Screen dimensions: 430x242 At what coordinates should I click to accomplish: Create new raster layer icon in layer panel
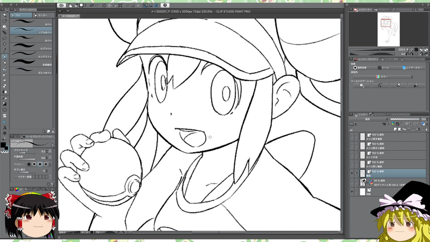tap(395, 129)
